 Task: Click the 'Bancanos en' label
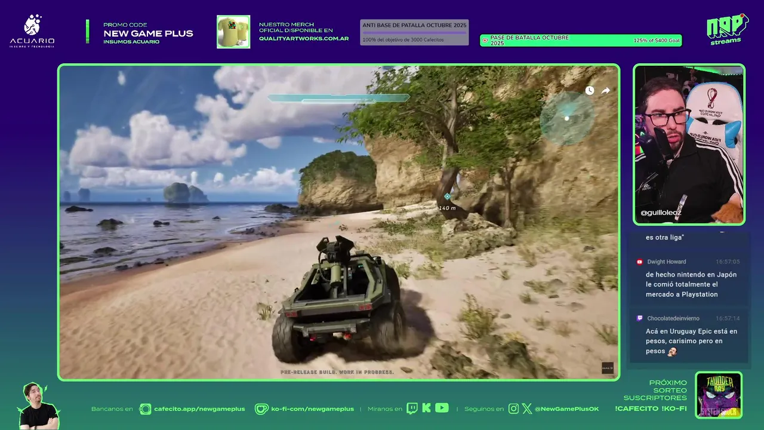coord(112,409)
